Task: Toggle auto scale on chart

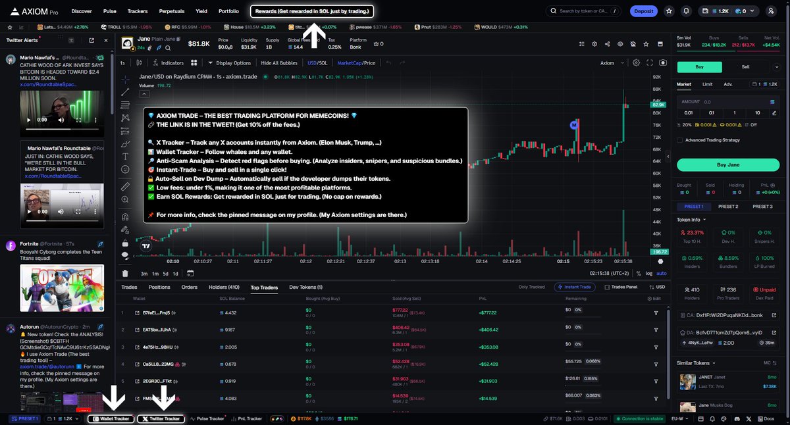Action: (x=662, y=273)
